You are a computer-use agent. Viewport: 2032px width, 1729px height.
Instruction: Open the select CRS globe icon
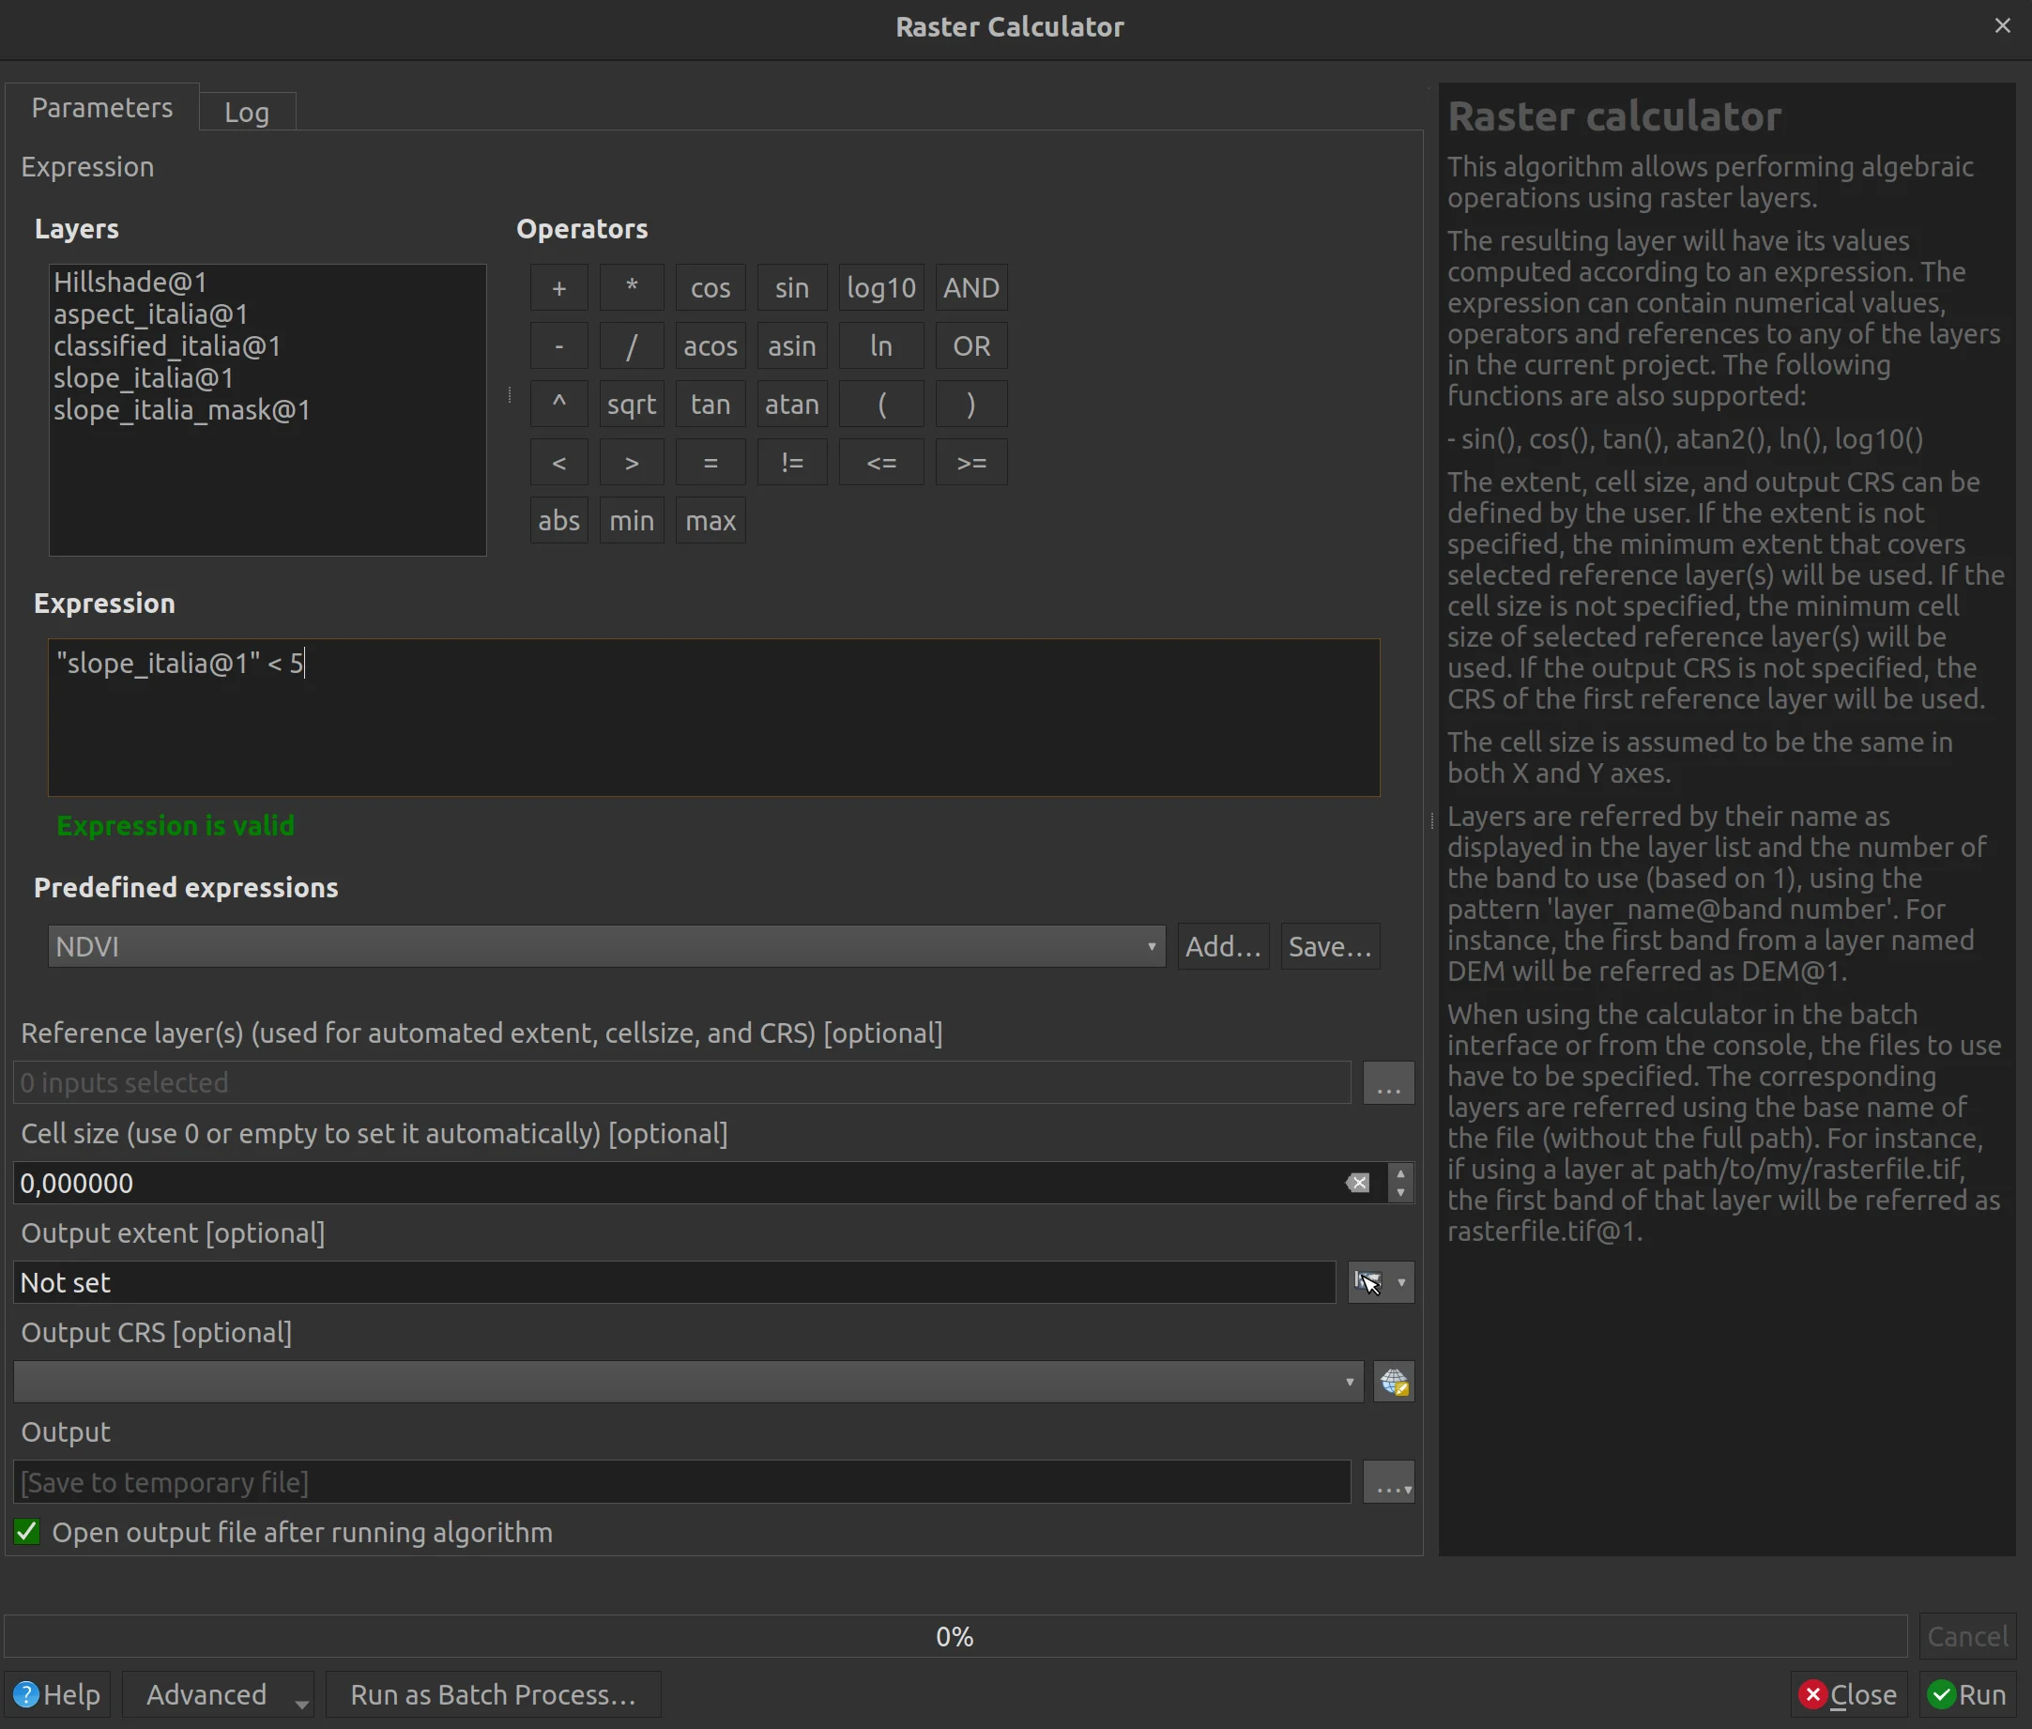tap(1394, 1382)
